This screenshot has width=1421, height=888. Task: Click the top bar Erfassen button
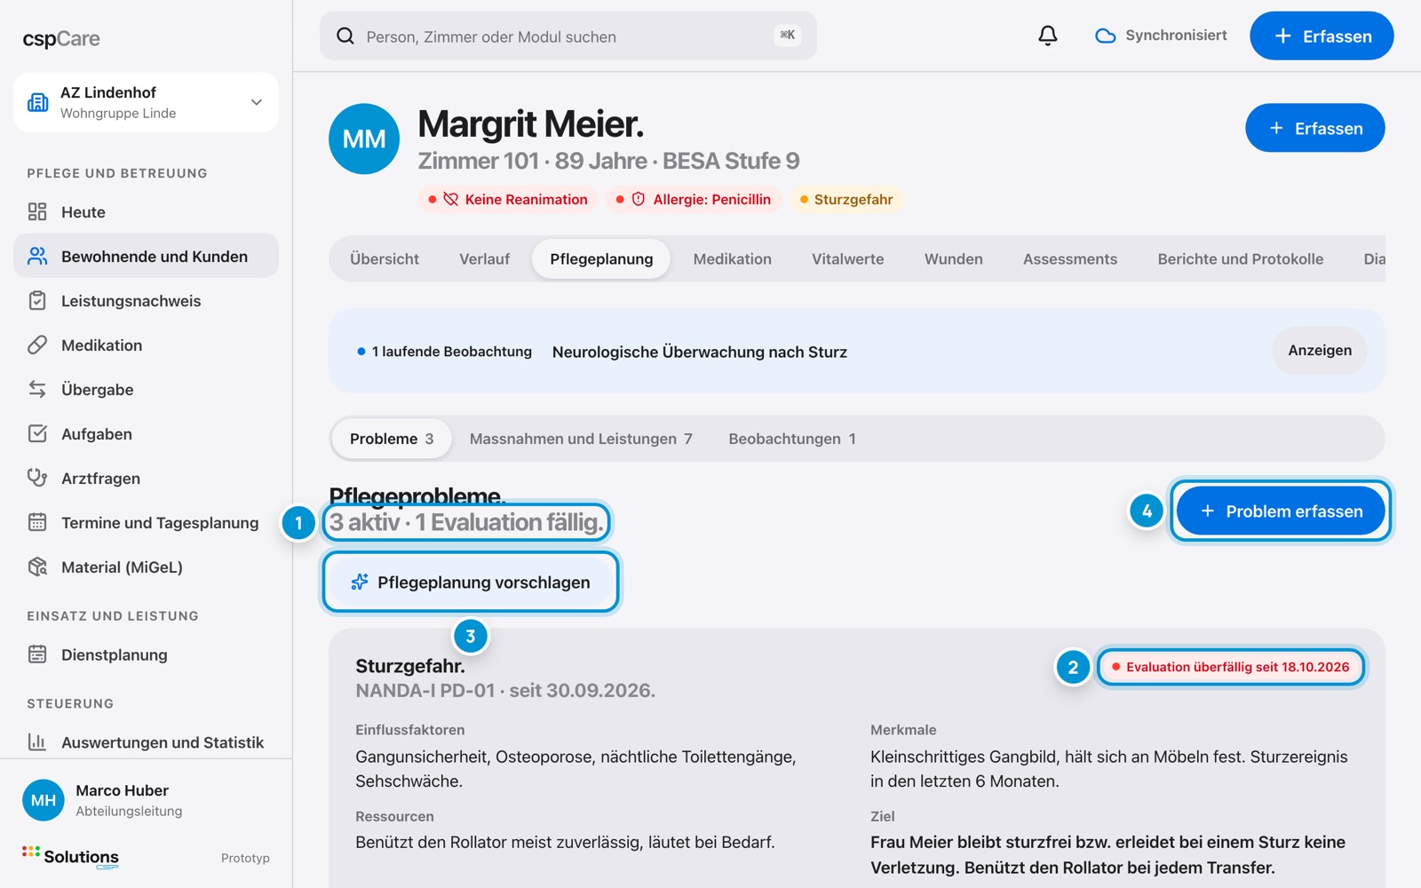pyautogui.click(x=1322, y=36)
